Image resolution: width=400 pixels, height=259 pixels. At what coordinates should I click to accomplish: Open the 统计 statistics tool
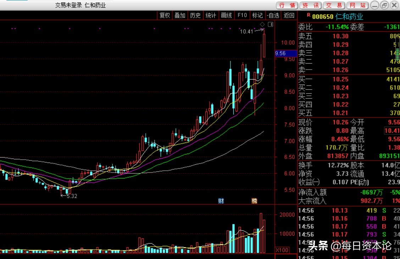(x=211, y=15)
